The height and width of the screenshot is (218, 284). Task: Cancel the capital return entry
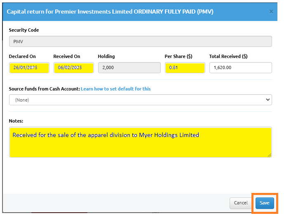pyautogui.click(x=241, y=203)
